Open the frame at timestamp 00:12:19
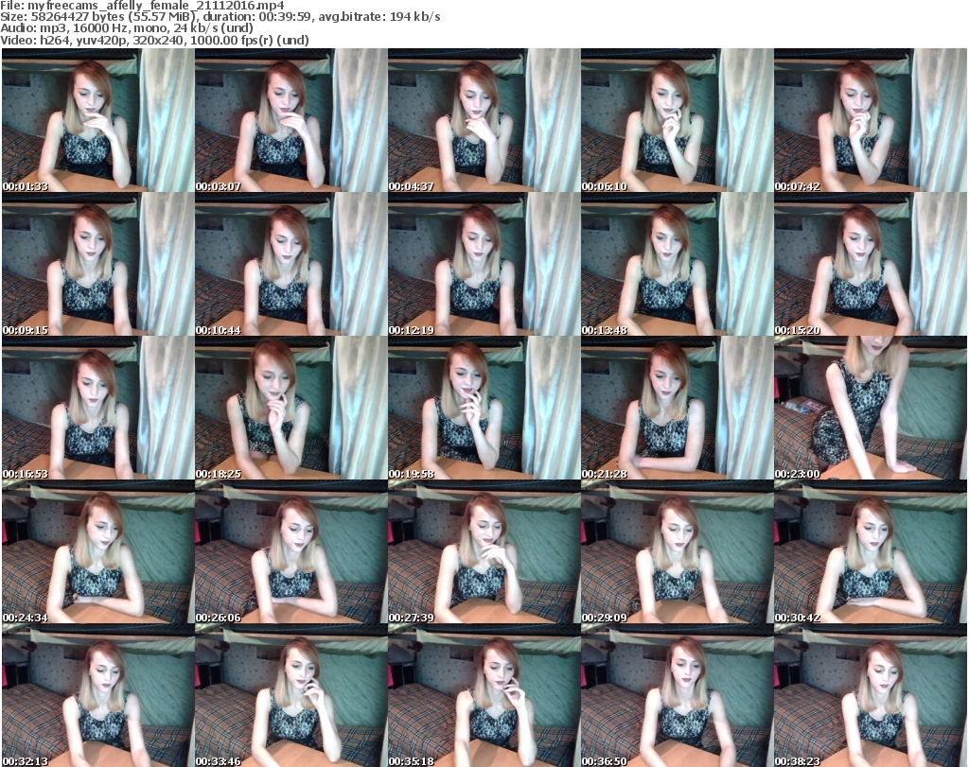 [x=484, y=264]
